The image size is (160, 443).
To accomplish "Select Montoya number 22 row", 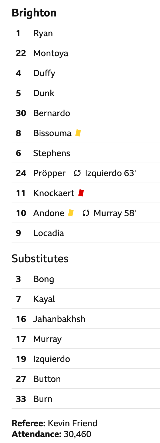I will tap(86, 53).
